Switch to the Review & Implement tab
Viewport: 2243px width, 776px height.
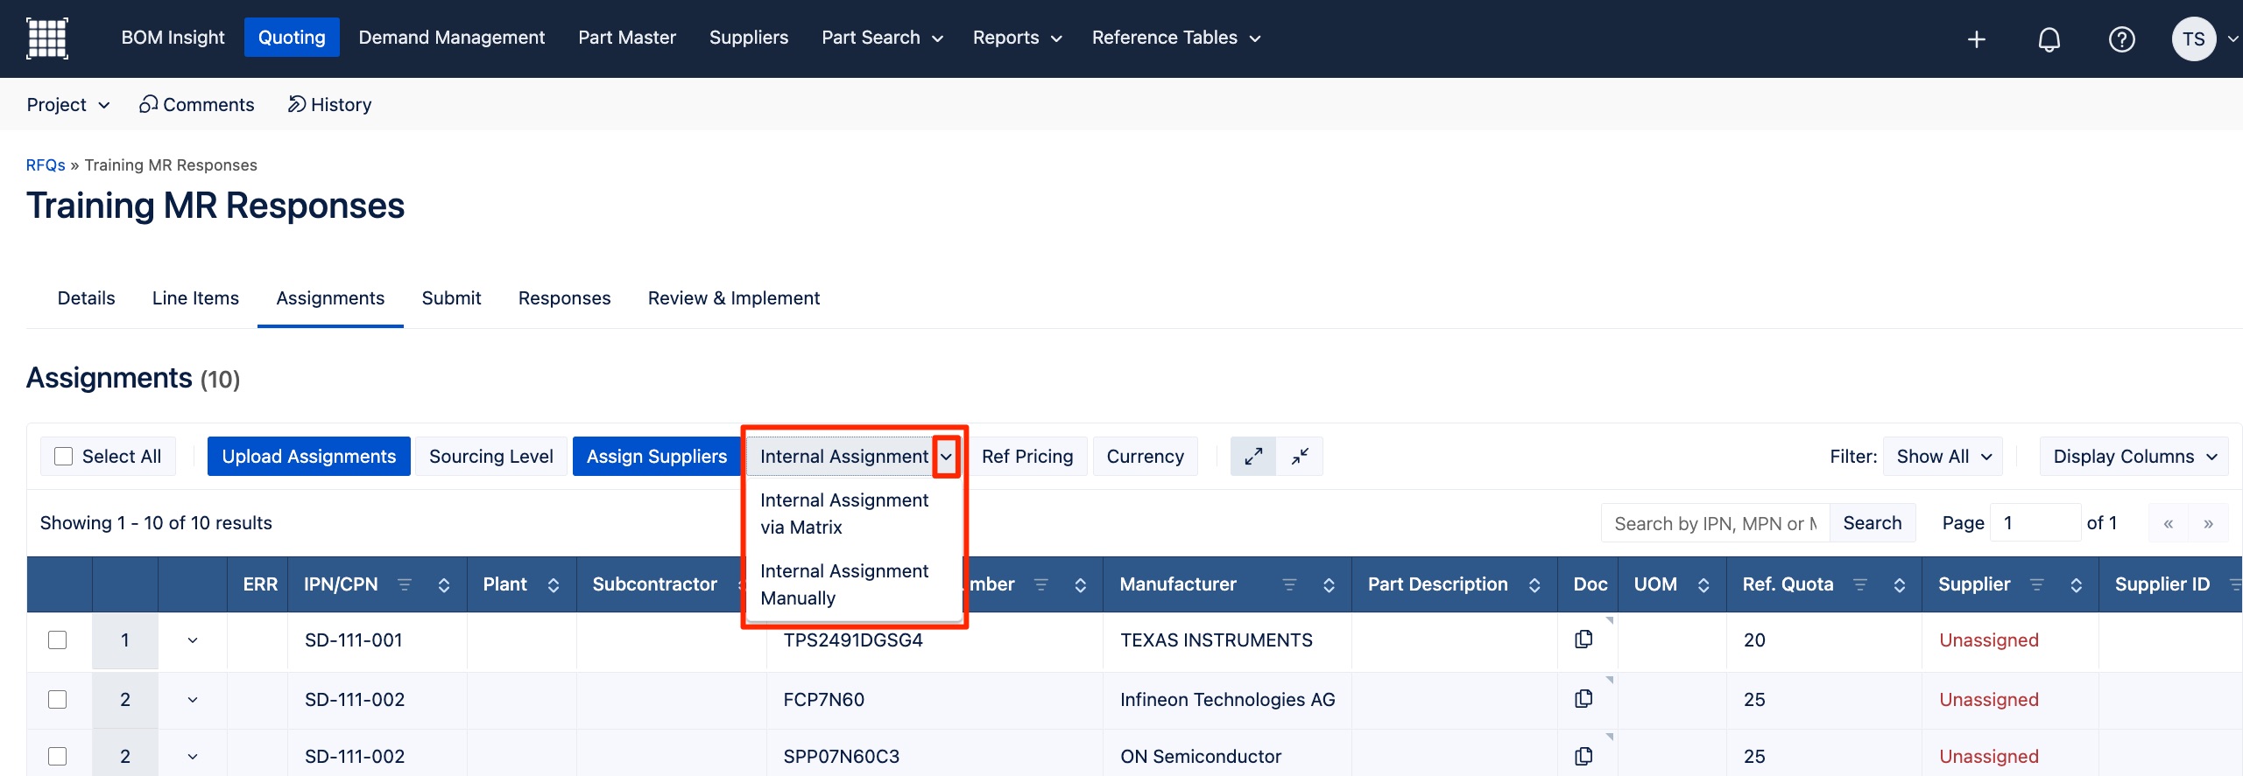pyautogui.click(x=734, y=298)
